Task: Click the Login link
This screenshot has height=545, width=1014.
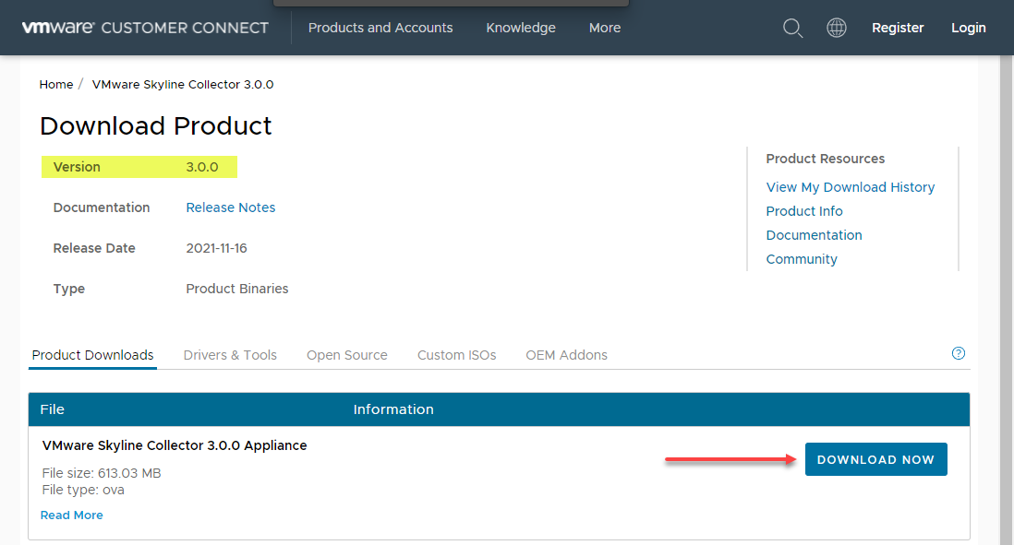Action: pyautogui.click(x=968, y=28)
